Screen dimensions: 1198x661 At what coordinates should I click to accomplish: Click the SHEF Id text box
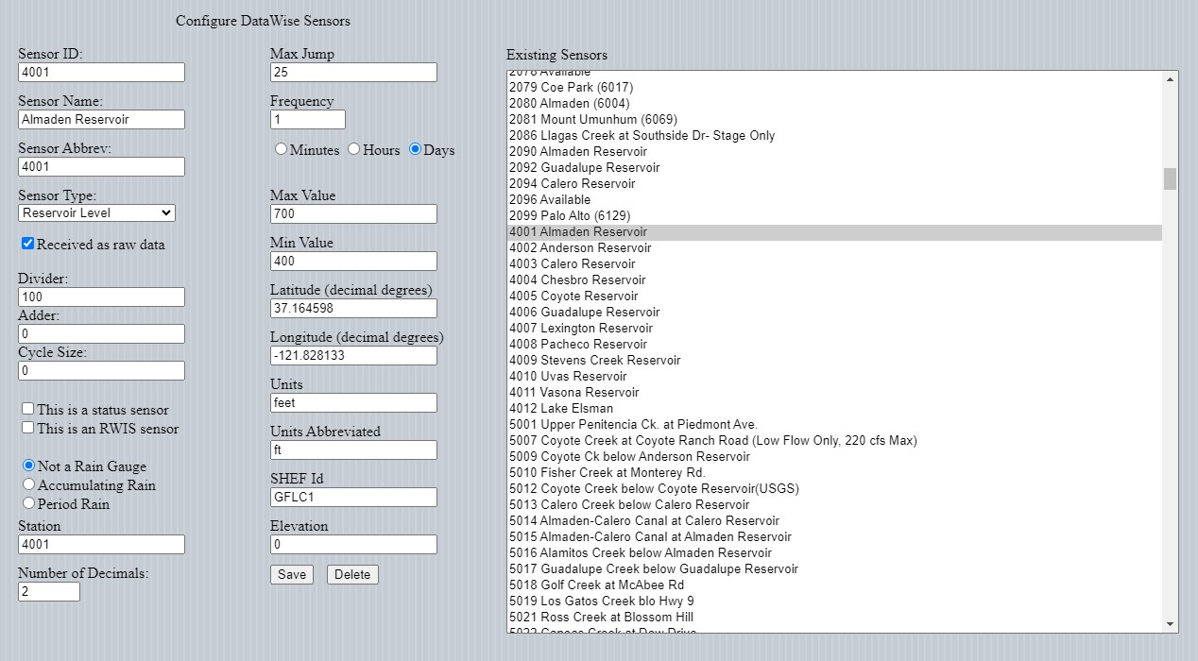pos(353,497)
